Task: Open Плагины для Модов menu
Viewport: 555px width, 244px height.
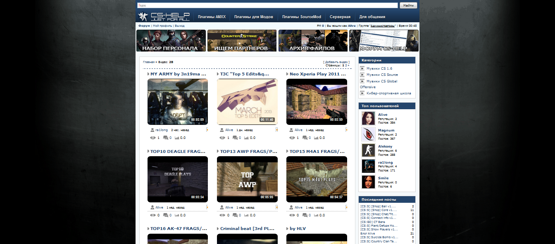Action: (254, 17)
